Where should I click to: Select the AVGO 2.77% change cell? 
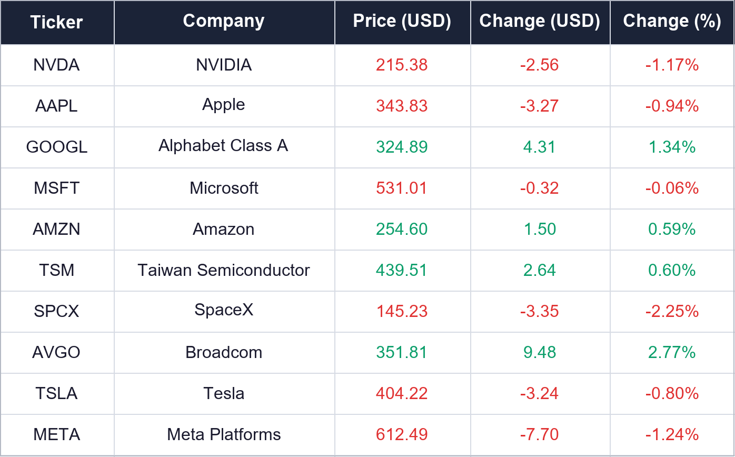pyautogui.click(x=672, y=352)
